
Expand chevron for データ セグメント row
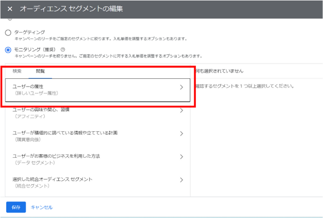(x=181, y=156)
